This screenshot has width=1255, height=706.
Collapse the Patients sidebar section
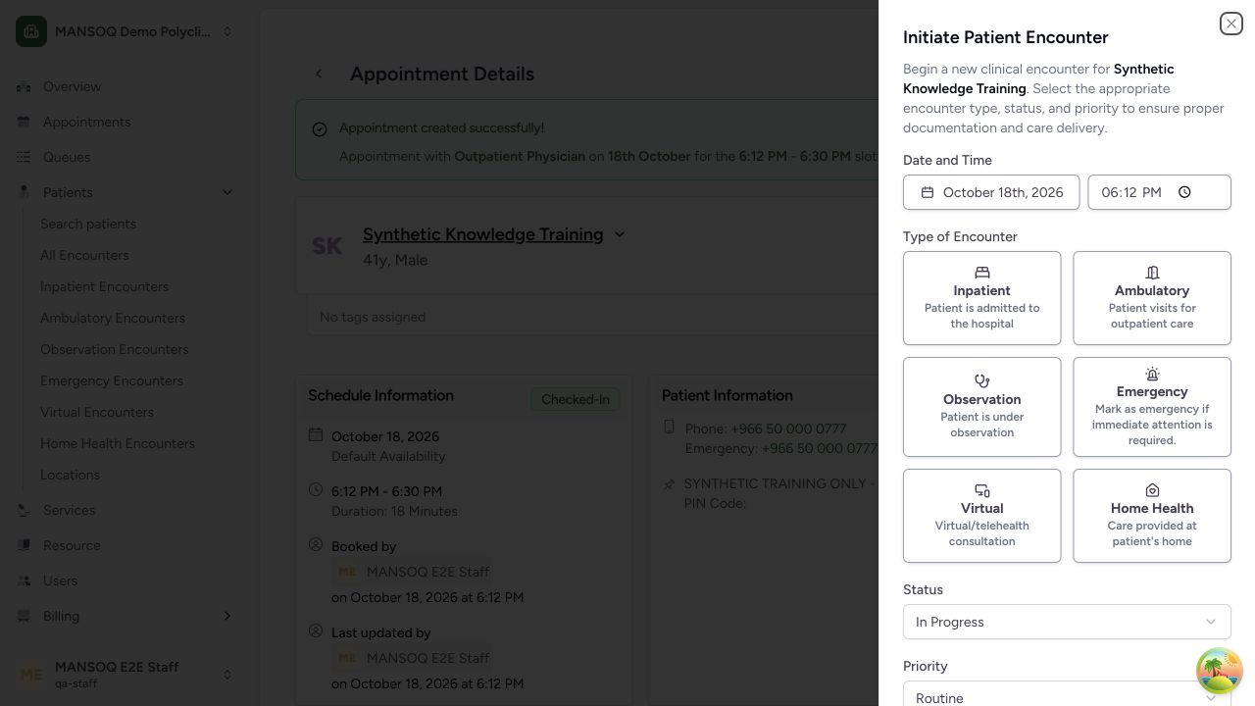click(129, 192)
